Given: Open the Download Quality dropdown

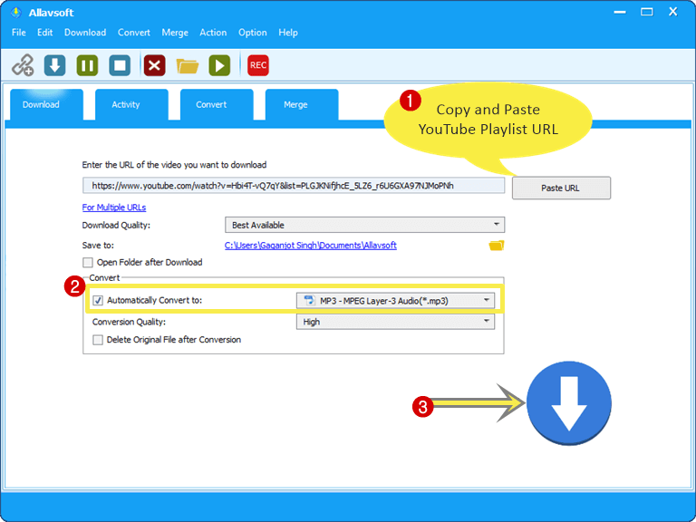Looking at the screenshot, I should [364, 225].
